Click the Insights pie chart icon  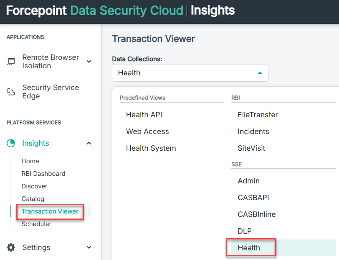pyautogui.click(x=11, y=143)
